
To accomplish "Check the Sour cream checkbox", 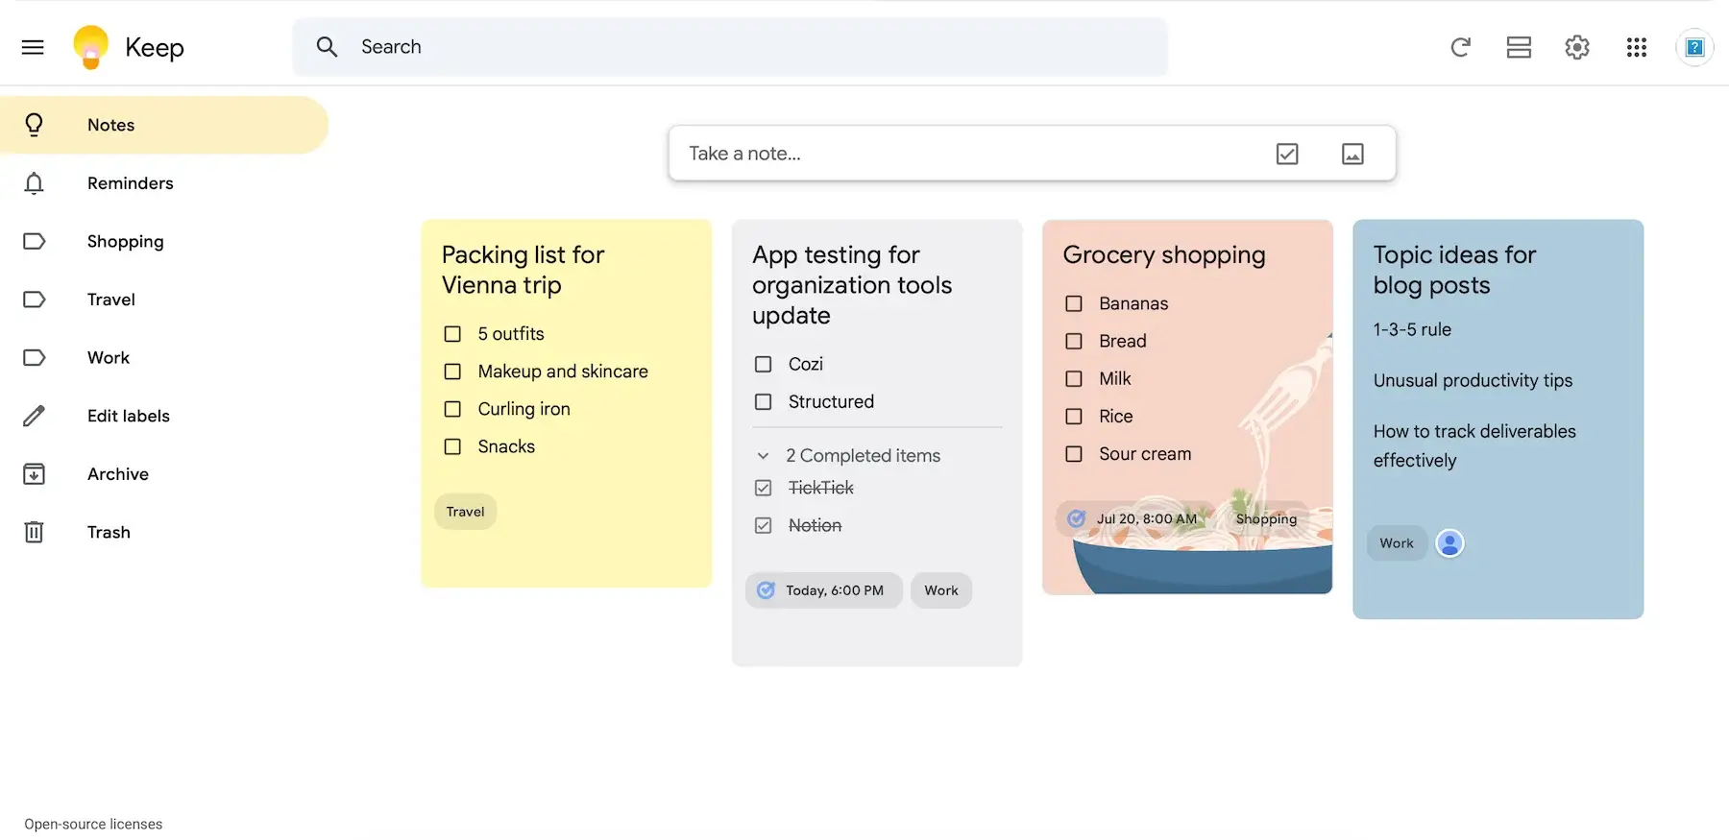I will pos(1074,454).
